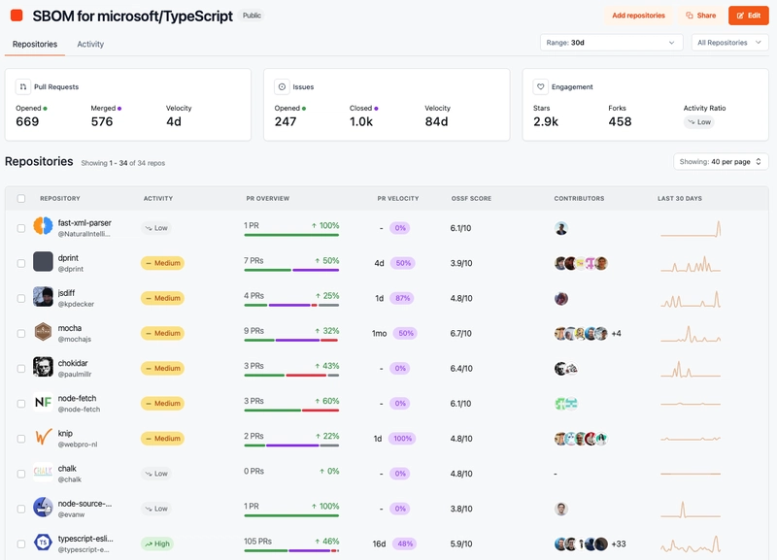Click jsdiff contributor avatar

click(x=561, y=299)
